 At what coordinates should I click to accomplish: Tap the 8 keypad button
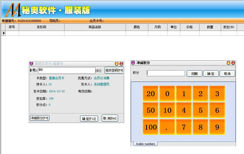200,127
